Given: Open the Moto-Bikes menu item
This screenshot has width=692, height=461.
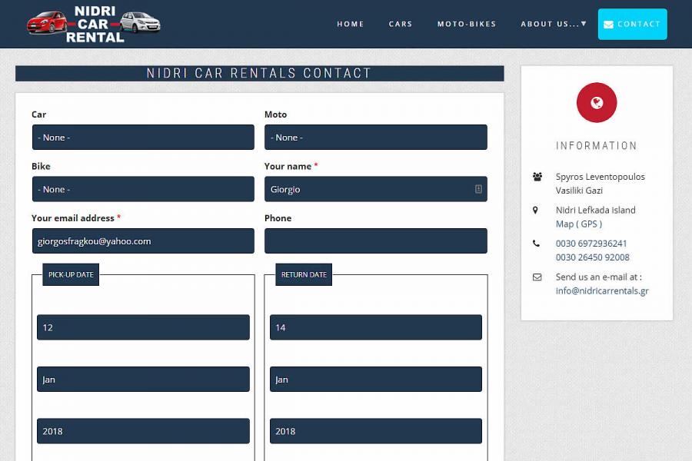Looking at the screenshot, I should pos(467,24).
